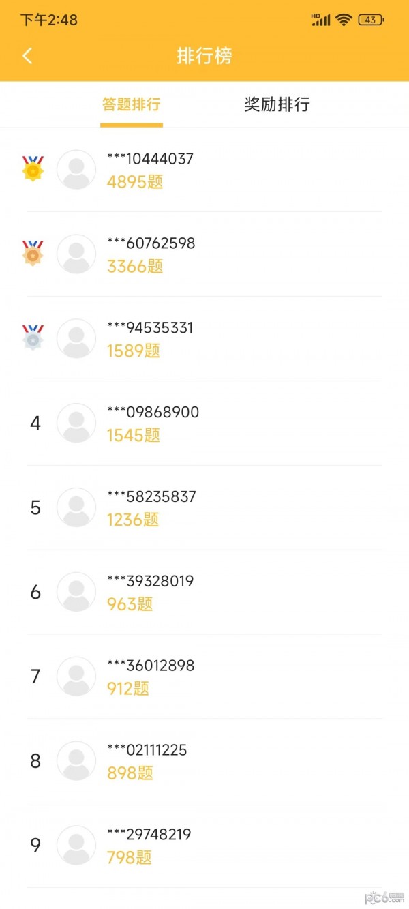Select user ***94535331 name
The height and width of the screenshot is (909, 409).
pos(150,328)
